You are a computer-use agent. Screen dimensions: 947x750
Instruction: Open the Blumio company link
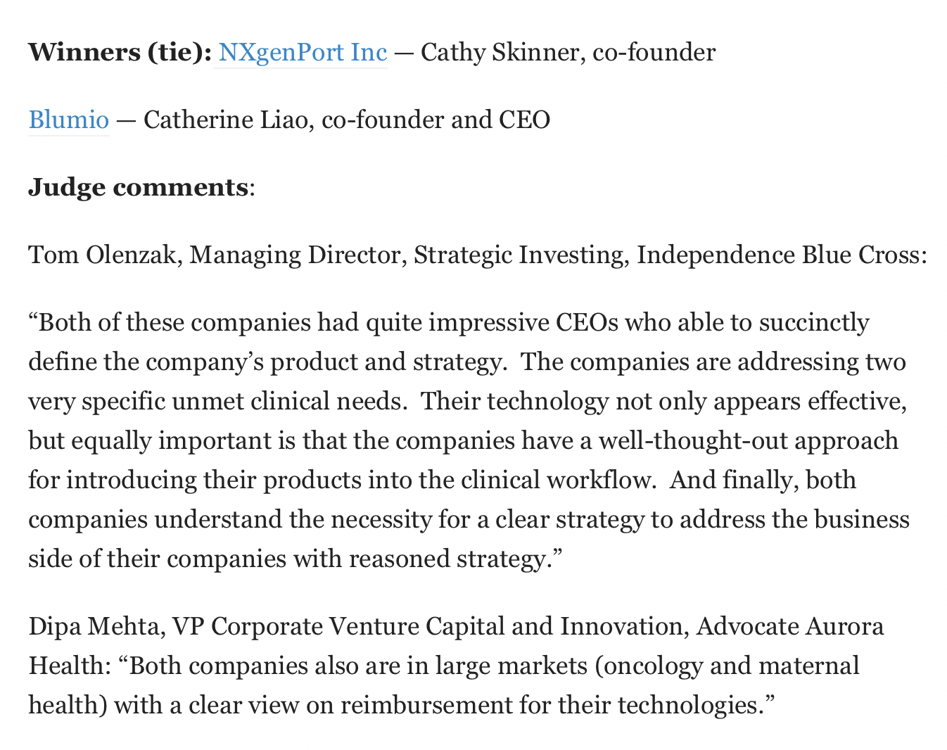click(x=69, y=120)
